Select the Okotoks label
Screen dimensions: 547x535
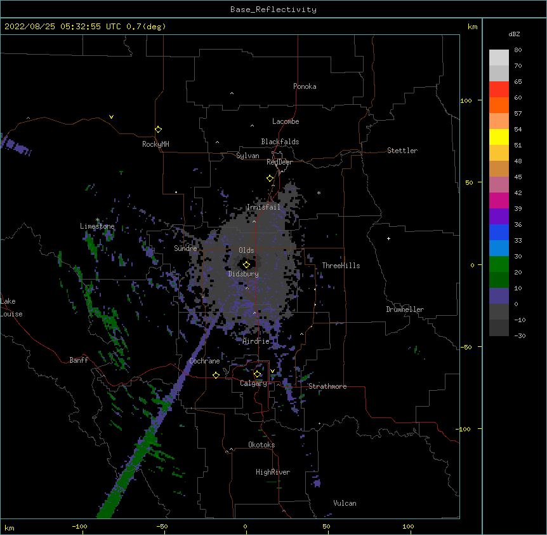261,445
